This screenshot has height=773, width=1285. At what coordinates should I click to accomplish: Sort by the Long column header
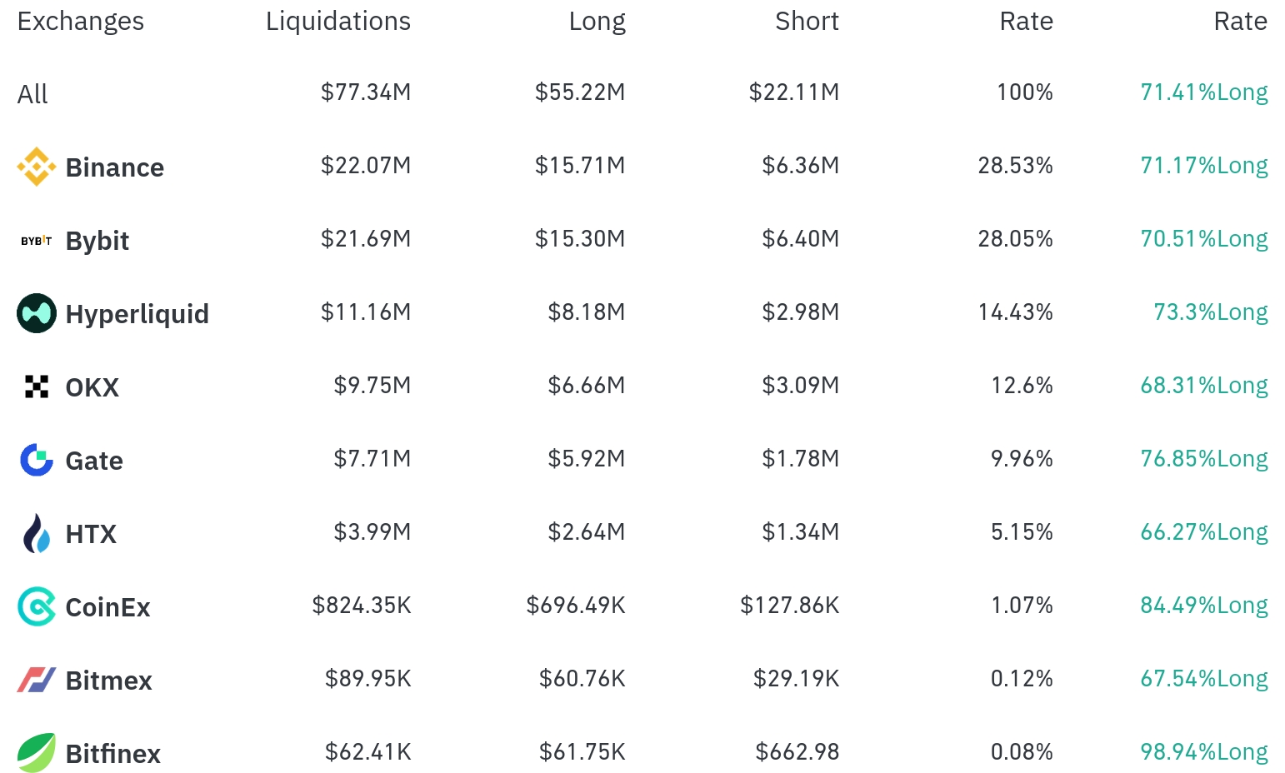point(597,21)
